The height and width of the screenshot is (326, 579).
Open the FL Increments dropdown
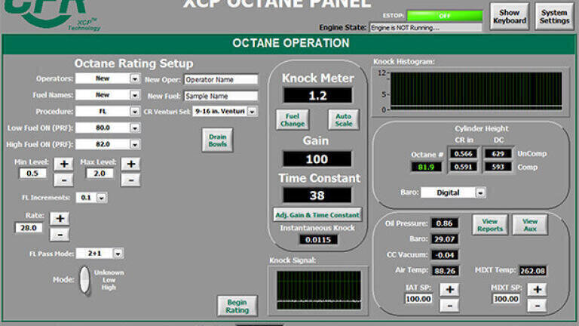coord(101,198)
